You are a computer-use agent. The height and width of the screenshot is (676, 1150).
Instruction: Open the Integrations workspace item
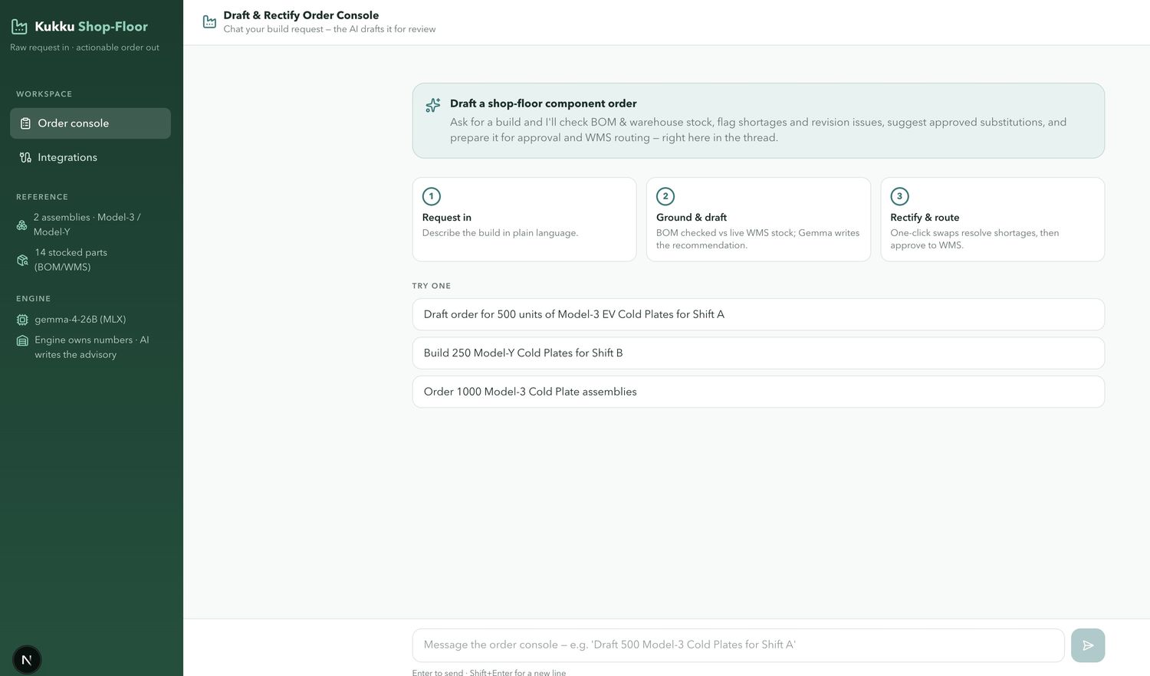pyautogui.click(x=90, y=157)
